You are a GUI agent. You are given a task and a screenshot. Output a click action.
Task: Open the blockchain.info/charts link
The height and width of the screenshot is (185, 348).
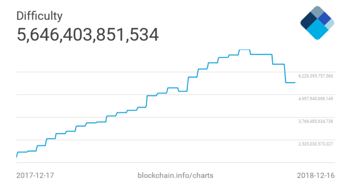click(x=175, y=176)
